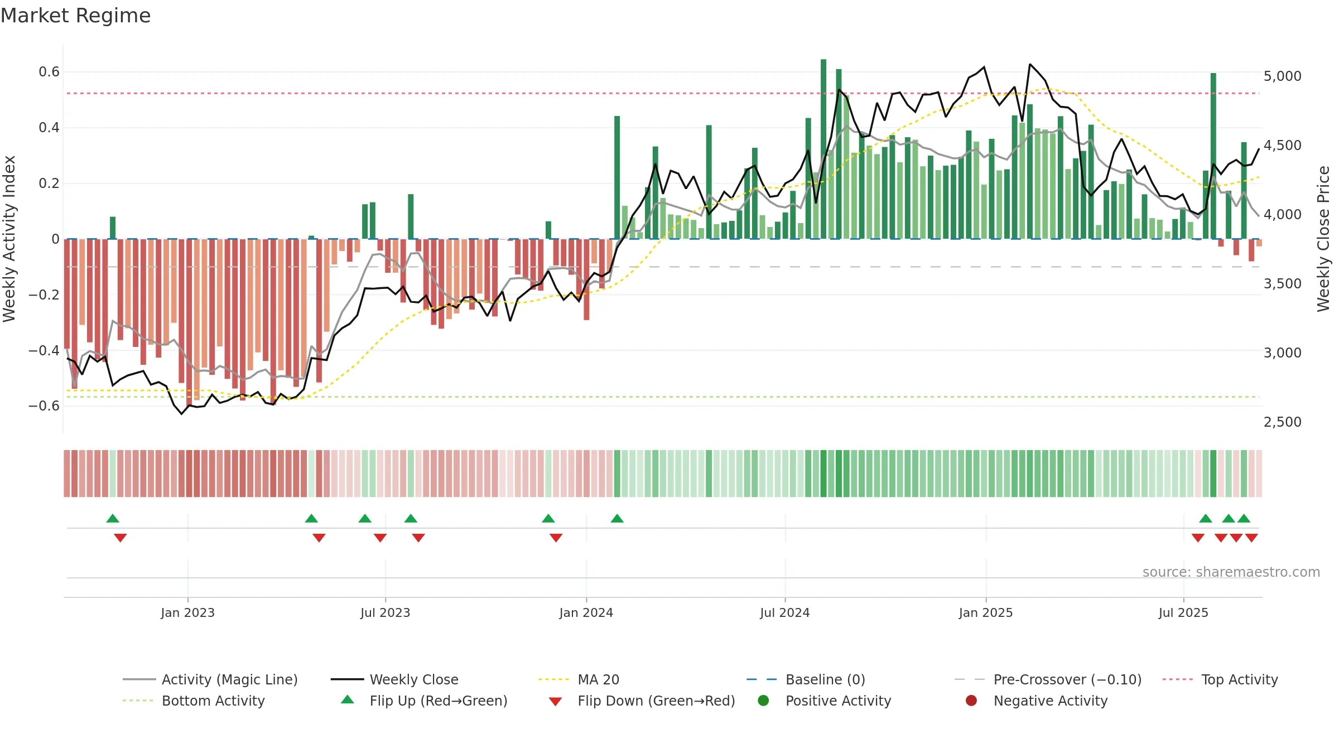
Task: Toggle the MA 20 legend entry
Action: 579,679
